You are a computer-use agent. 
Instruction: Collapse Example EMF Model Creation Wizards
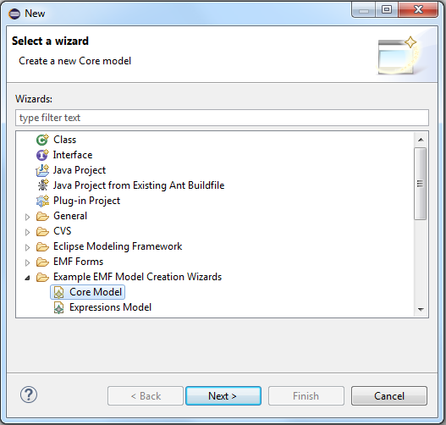coord(27,278)
